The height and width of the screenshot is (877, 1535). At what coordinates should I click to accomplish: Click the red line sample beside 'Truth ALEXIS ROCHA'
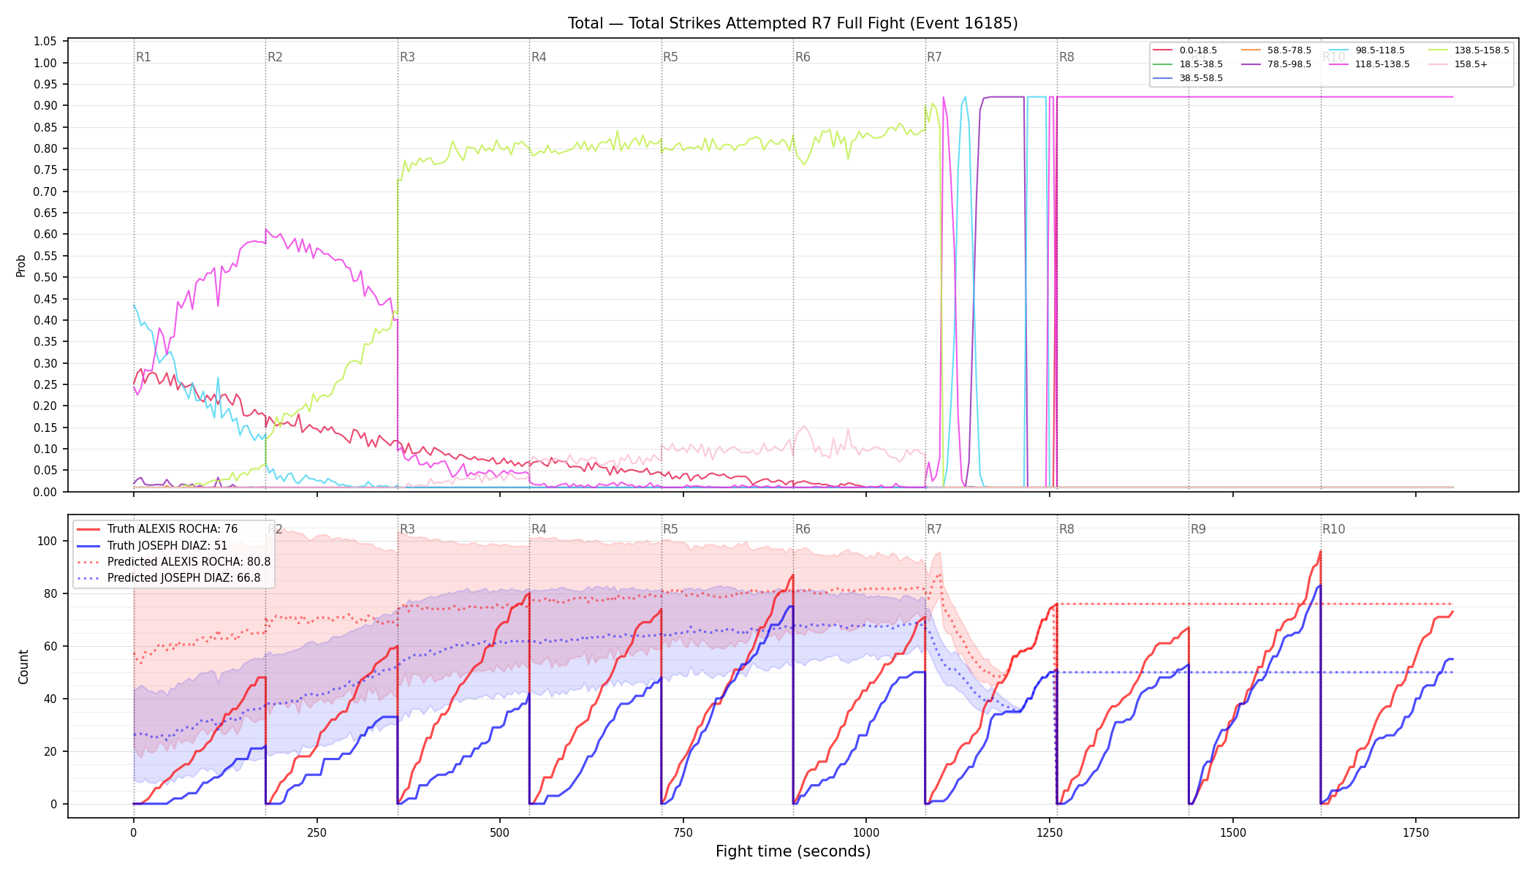tap(88, 529)
